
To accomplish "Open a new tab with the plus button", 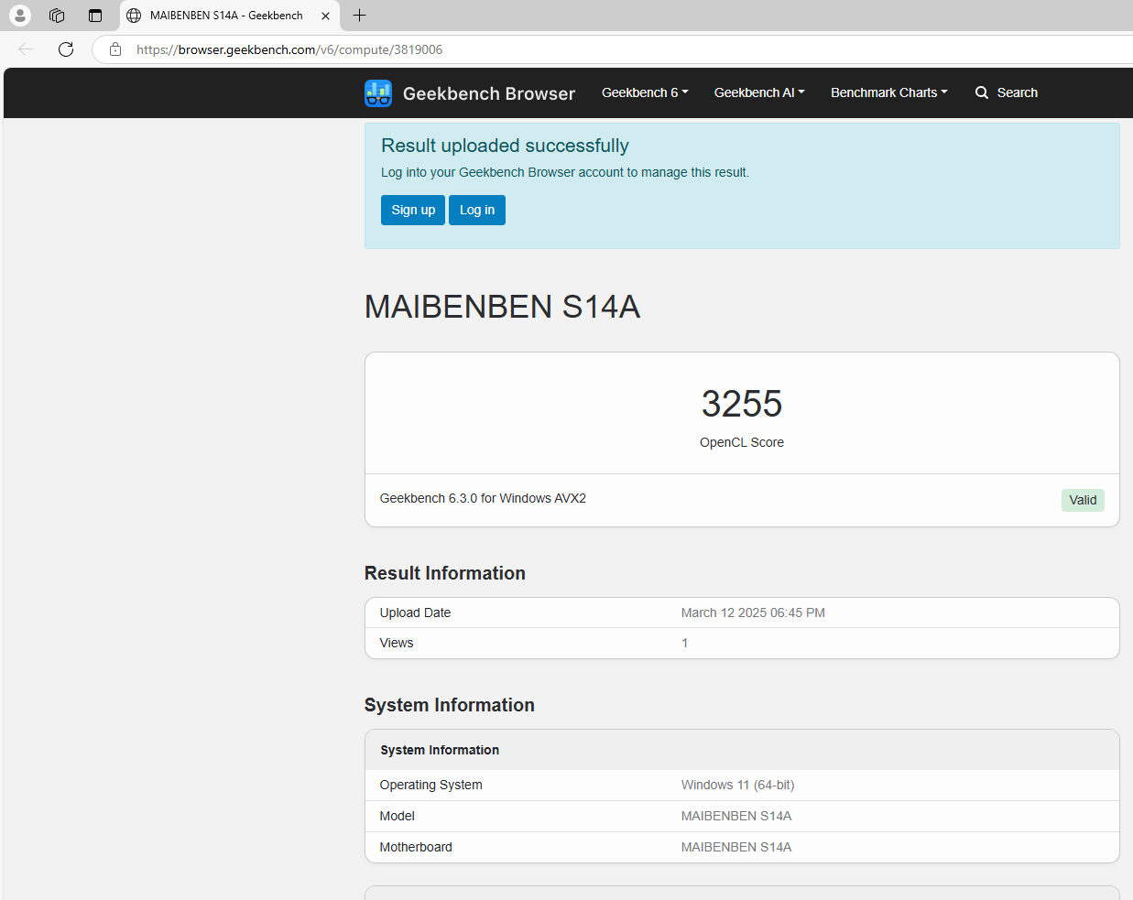I will point(360,16).
